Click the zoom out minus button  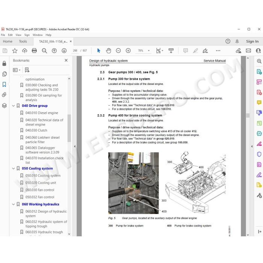118,50
